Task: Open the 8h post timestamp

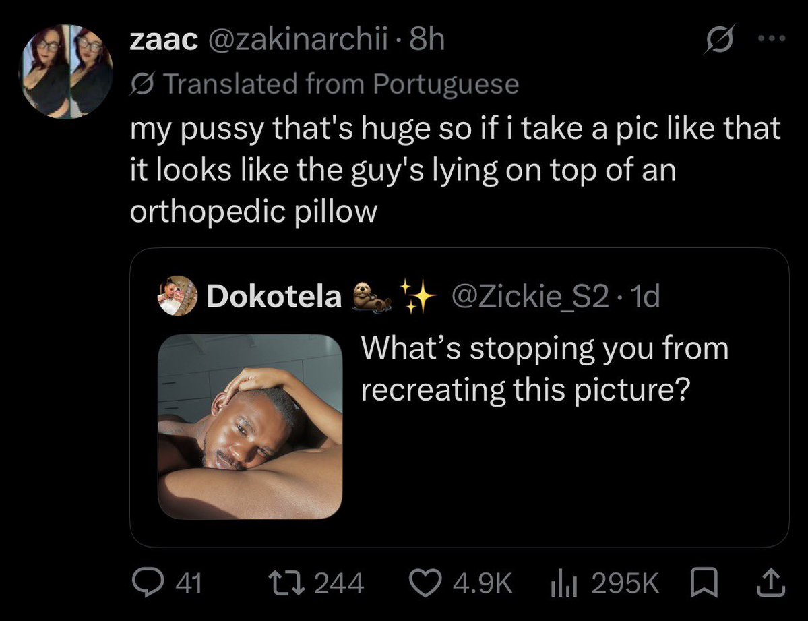Action: (427, 40)
